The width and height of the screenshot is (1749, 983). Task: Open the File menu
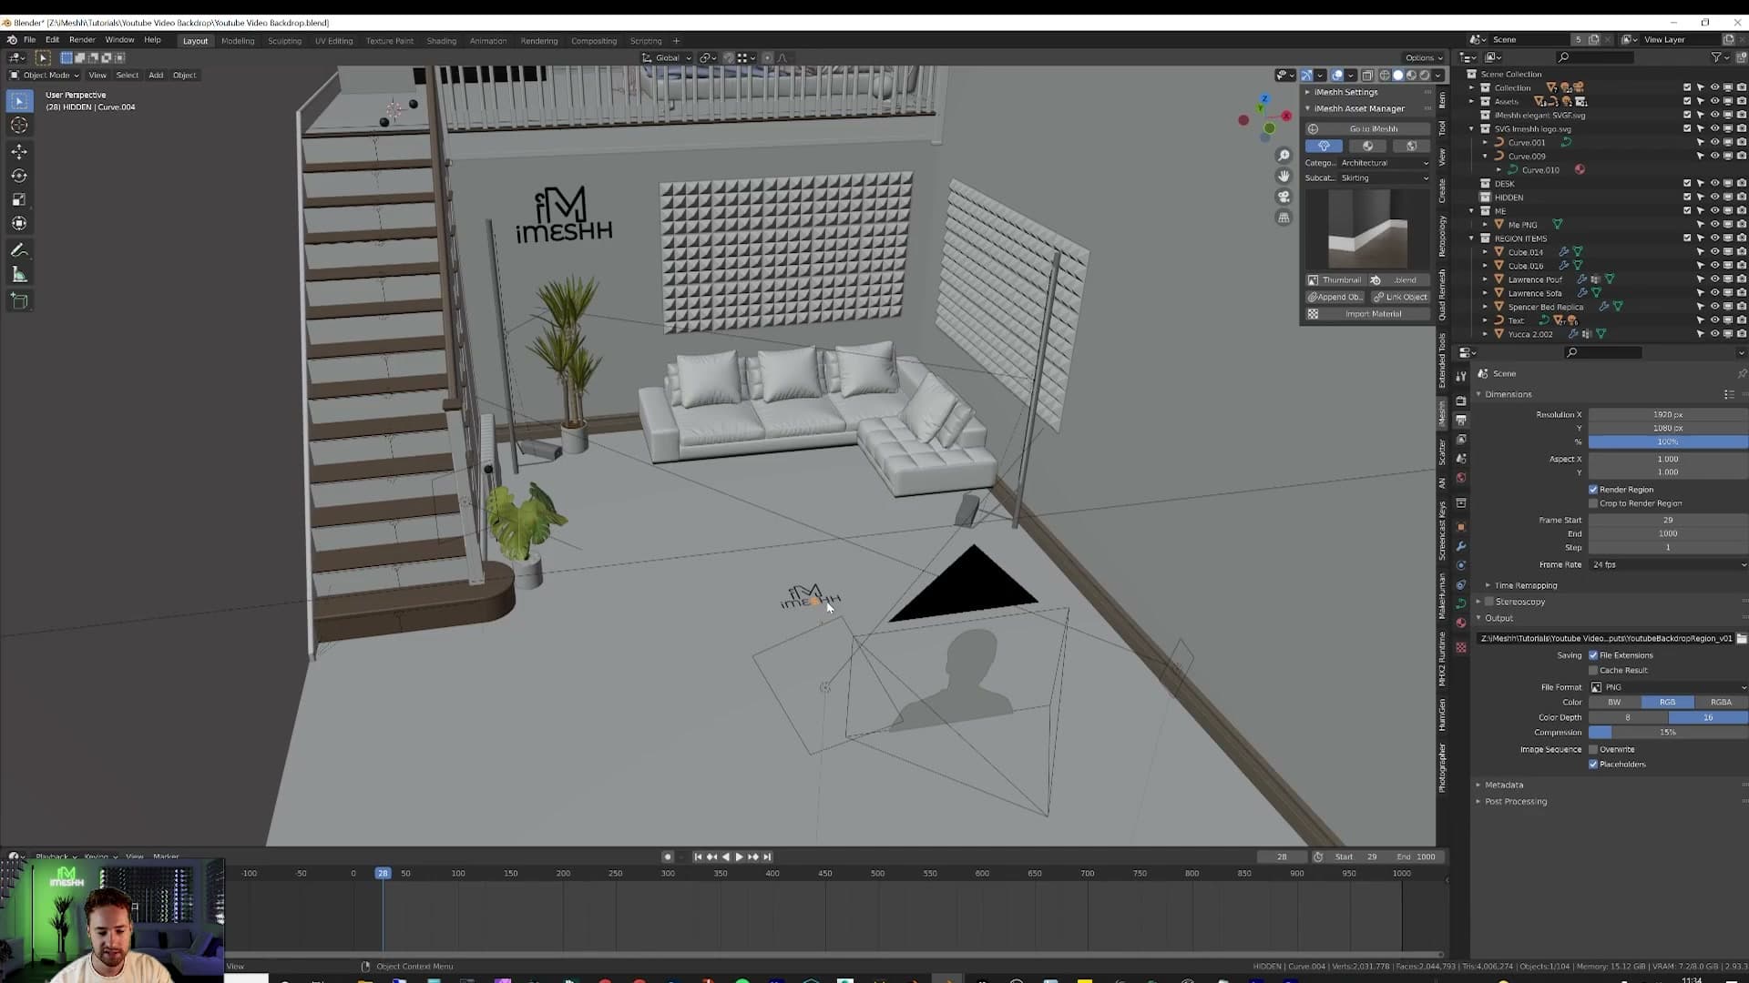29,40
